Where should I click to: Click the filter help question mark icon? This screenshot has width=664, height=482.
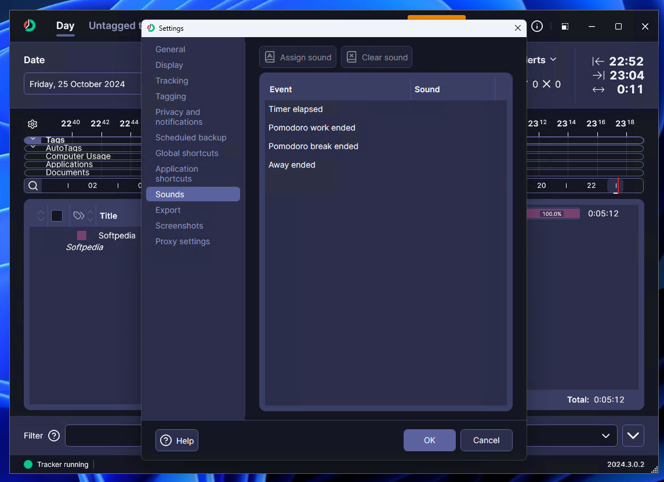(x=54, y=436)
